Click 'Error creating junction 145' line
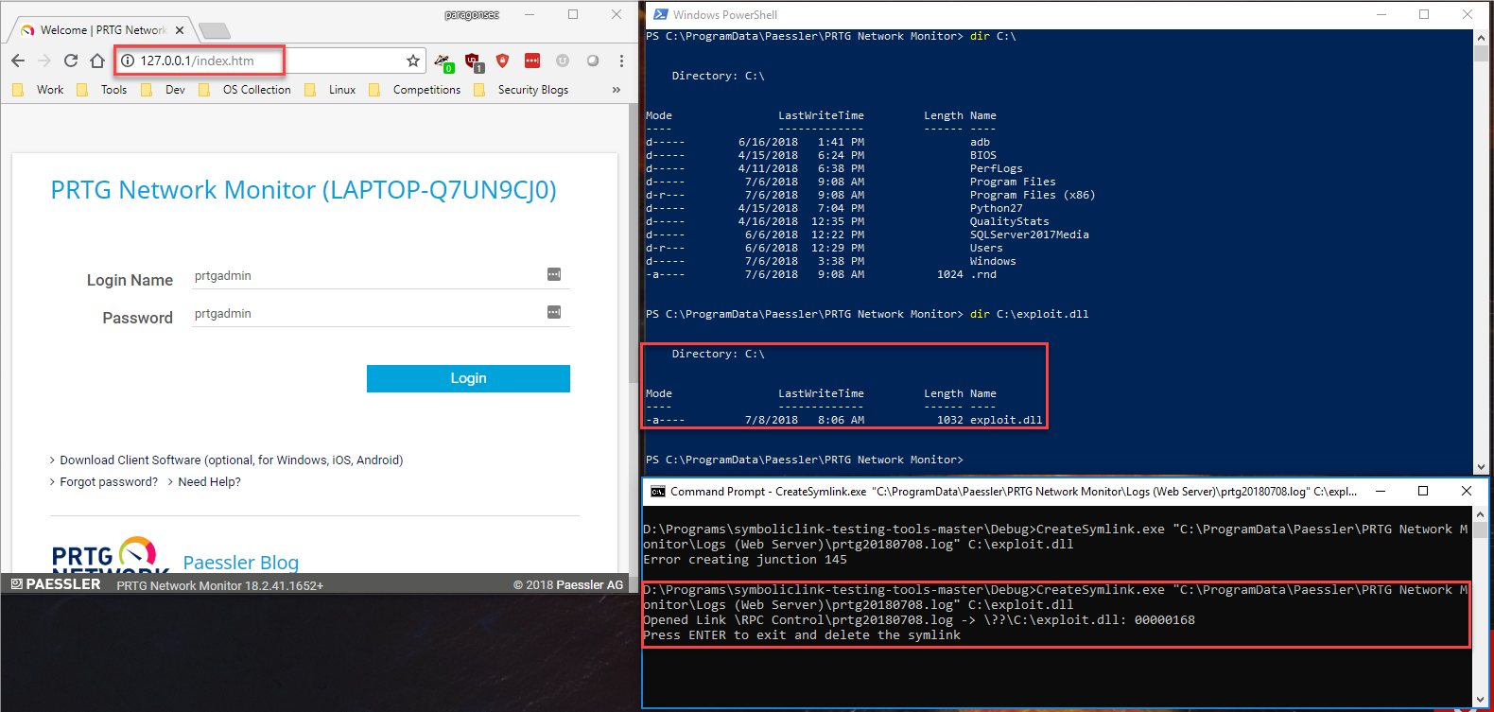The image size is (1494, 712). [745, 560]
